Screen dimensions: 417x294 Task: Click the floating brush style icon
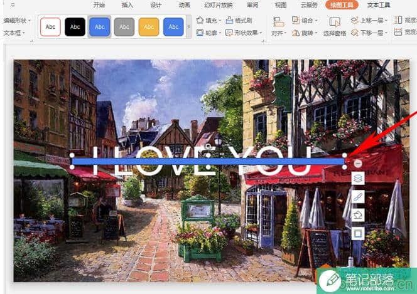click(358, 197)
